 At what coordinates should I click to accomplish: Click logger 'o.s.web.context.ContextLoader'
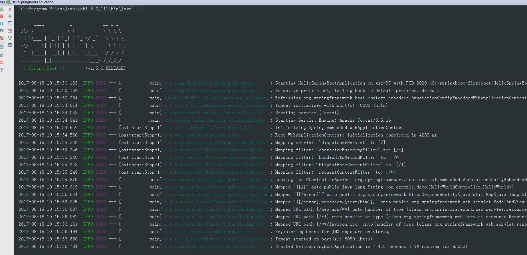coord(202,135)
